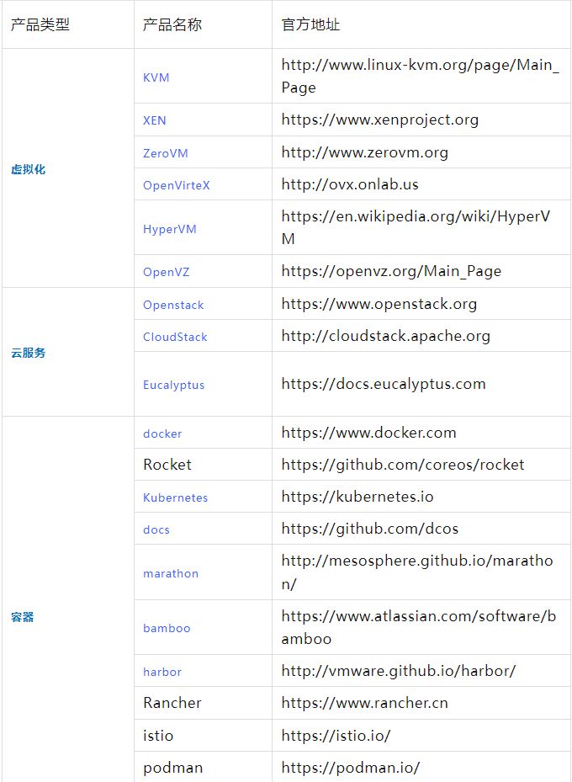Viewport: 572px width, 782px height.
Task: Select the https://github.com/dcos URL
Action: point(370,529)
